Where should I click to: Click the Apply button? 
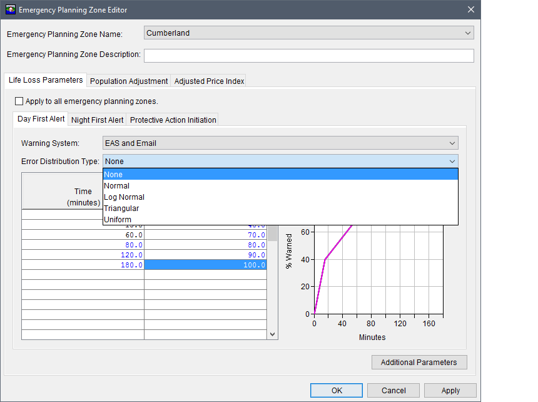[x=450, y=391]
